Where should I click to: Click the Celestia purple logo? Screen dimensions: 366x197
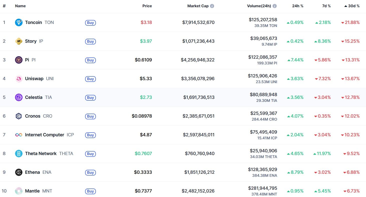click(x=19, y=97)
